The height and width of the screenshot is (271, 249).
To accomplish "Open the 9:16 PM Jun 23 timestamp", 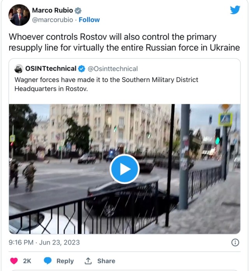I will coord(44,243).
